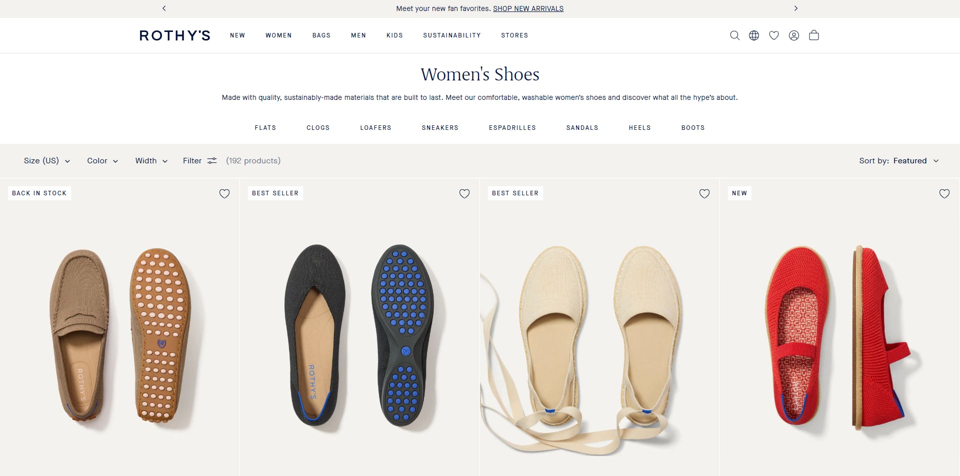This screenshot has width=960, height=476.
Task: Browse the Flats category
Action: (265, 128)
